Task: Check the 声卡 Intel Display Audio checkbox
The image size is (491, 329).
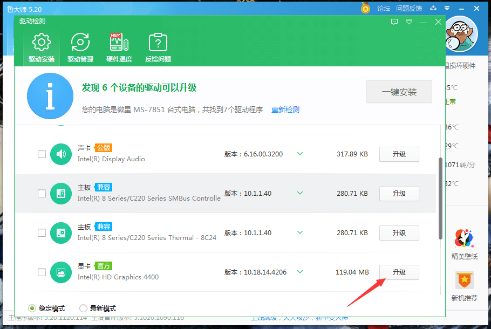Action: click(x=42, y=154)
